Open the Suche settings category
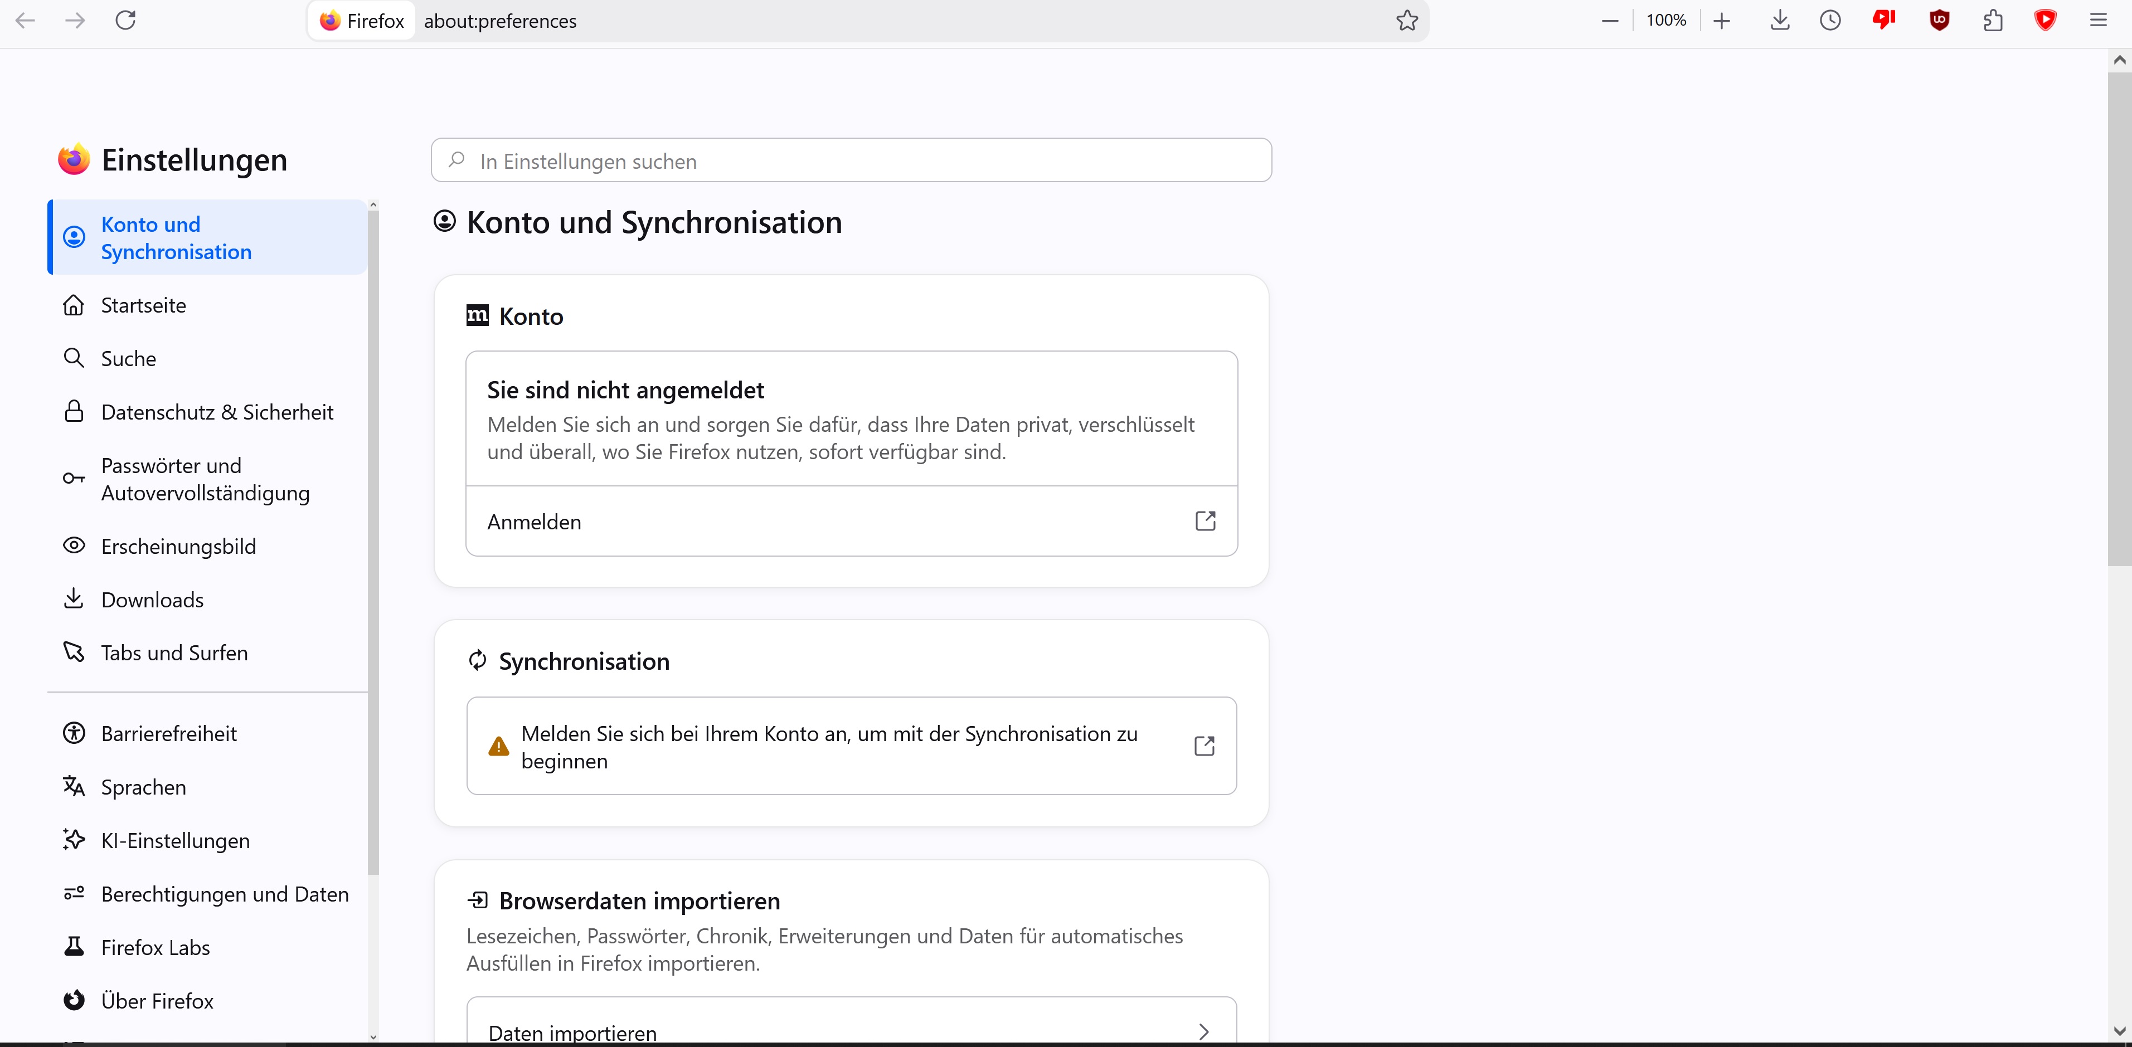Viewport: 2132px width, 1047px height. tap(208, 358)
